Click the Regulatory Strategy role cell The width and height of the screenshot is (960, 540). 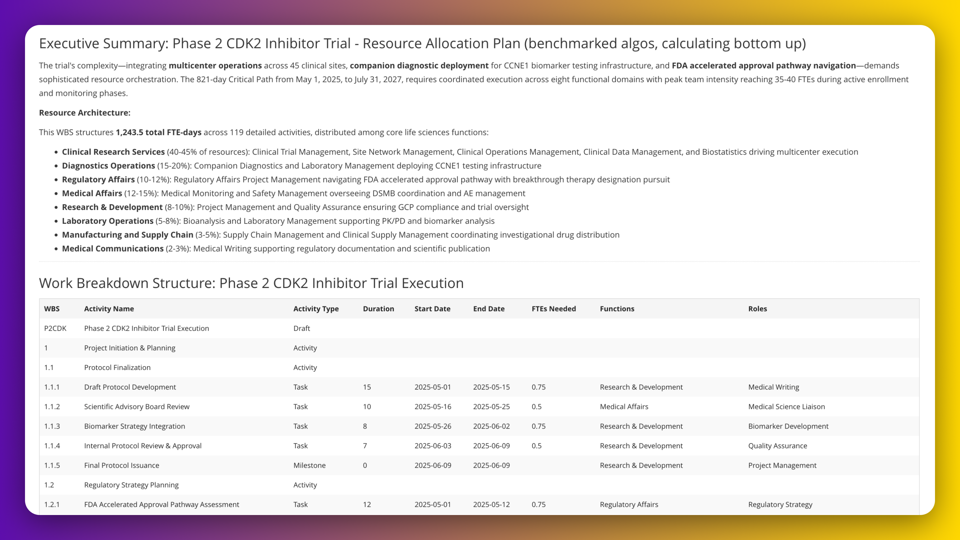780,504
